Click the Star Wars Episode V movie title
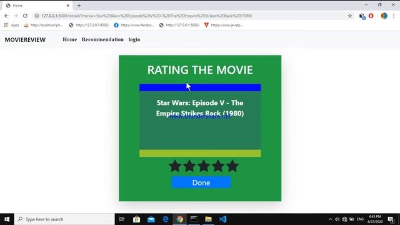The image size is (400, 225). [x=200, y=108]
